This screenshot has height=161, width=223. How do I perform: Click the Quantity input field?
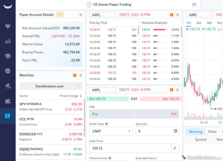pos(154,131)
